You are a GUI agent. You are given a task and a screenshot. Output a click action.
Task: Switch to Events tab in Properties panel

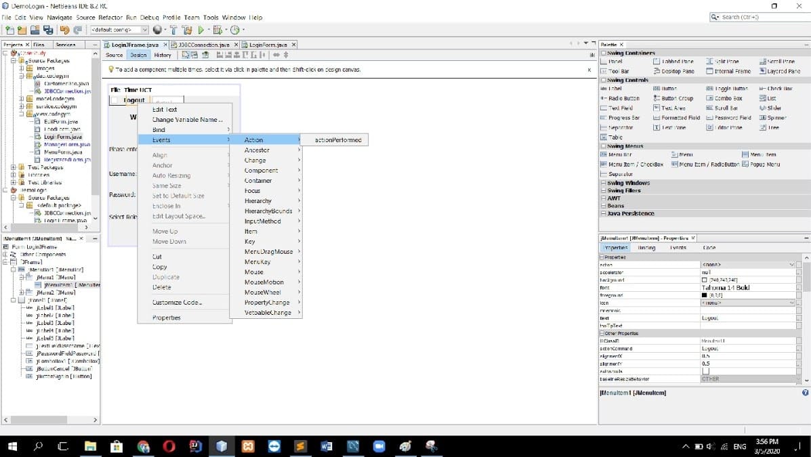point(678,248)
